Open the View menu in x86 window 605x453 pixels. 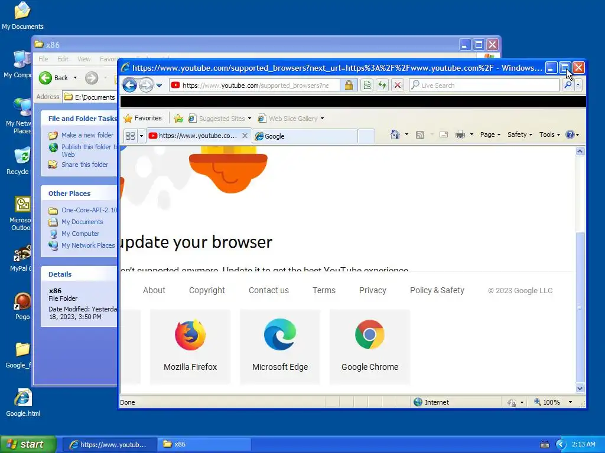84,59
